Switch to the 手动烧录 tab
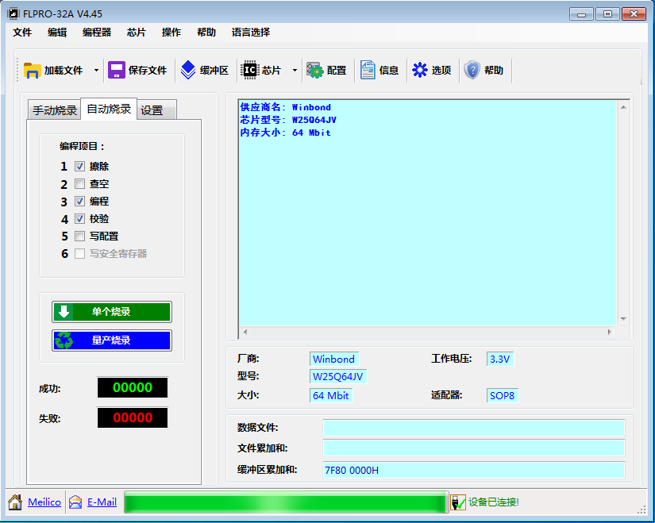The width and height of the screenshot is (655, 523). tap(55, 110)
